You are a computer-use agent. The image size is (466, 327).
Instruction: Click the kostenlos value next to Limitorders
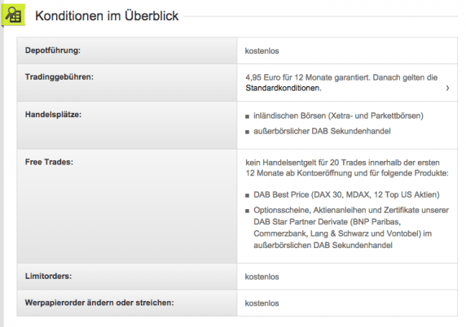pos(262,277)
